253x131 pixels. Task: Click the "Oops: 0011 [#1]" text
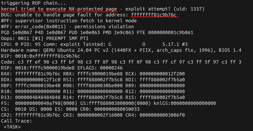coord(19,38)
